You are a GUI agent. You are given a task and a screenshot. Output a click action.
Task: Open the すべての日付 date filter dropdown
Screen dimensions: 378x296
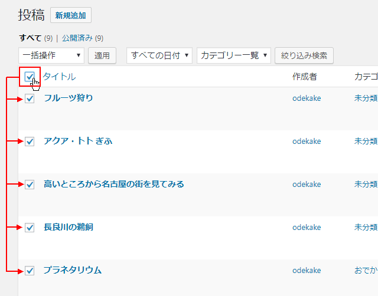coord(159,55)
